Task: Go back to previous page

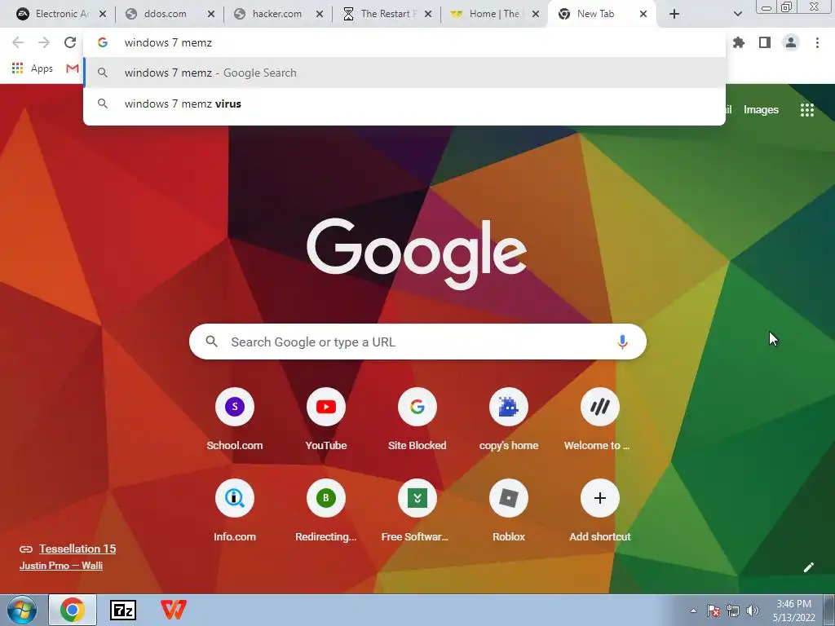Action: tap(18, 42)
